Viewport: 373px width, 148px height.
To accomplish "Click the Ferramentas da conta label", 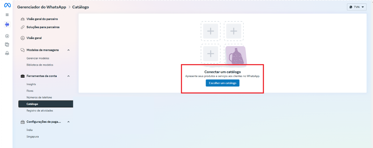I will point(42,76).
